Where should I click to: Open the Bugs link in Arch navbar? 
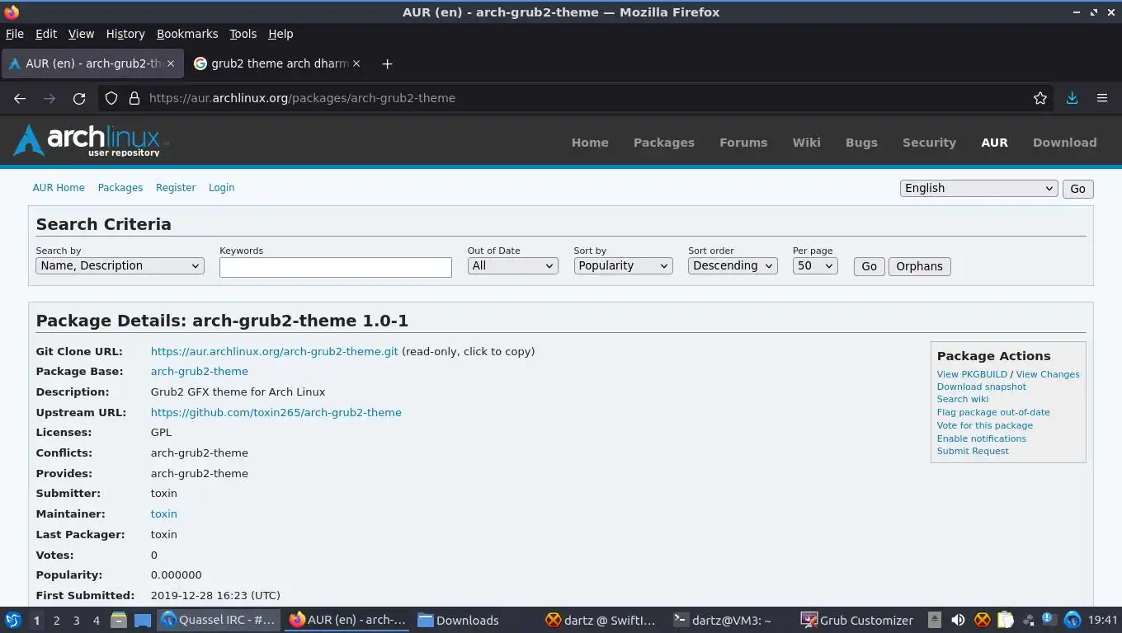(861, 143)
